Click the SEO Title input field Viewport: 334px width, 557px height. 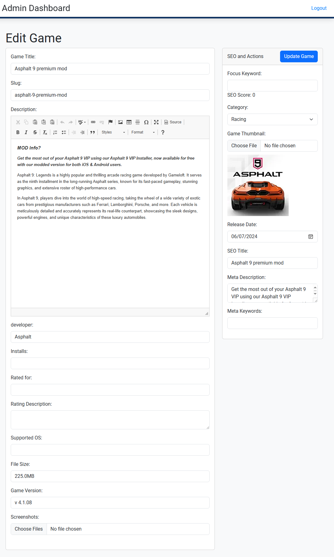point(272,263)
